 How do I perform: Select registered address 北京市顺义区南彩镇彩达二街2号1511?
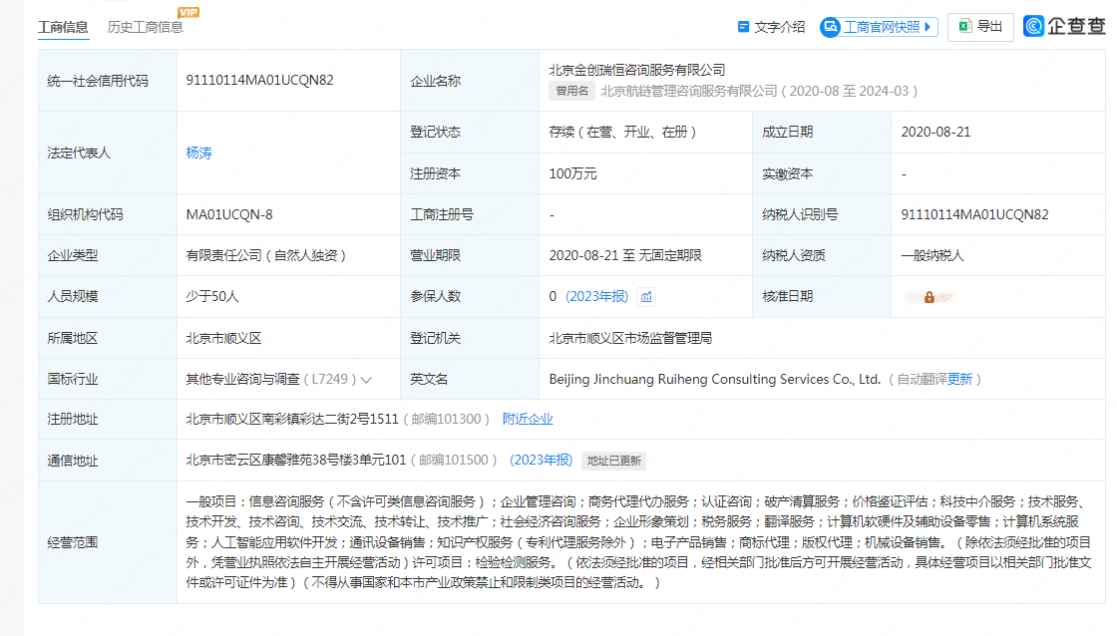pos(292,420)
